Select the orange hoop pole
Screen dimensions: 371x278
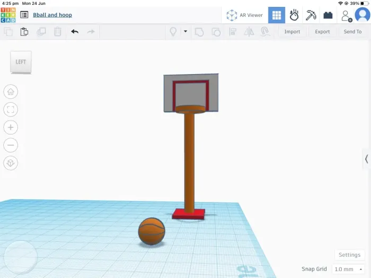pyautogui.click(x=189, y=163)
